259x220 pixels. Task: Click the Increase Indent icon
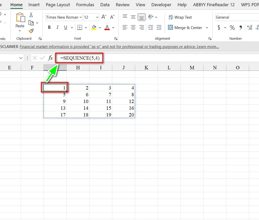coord(159,27)
